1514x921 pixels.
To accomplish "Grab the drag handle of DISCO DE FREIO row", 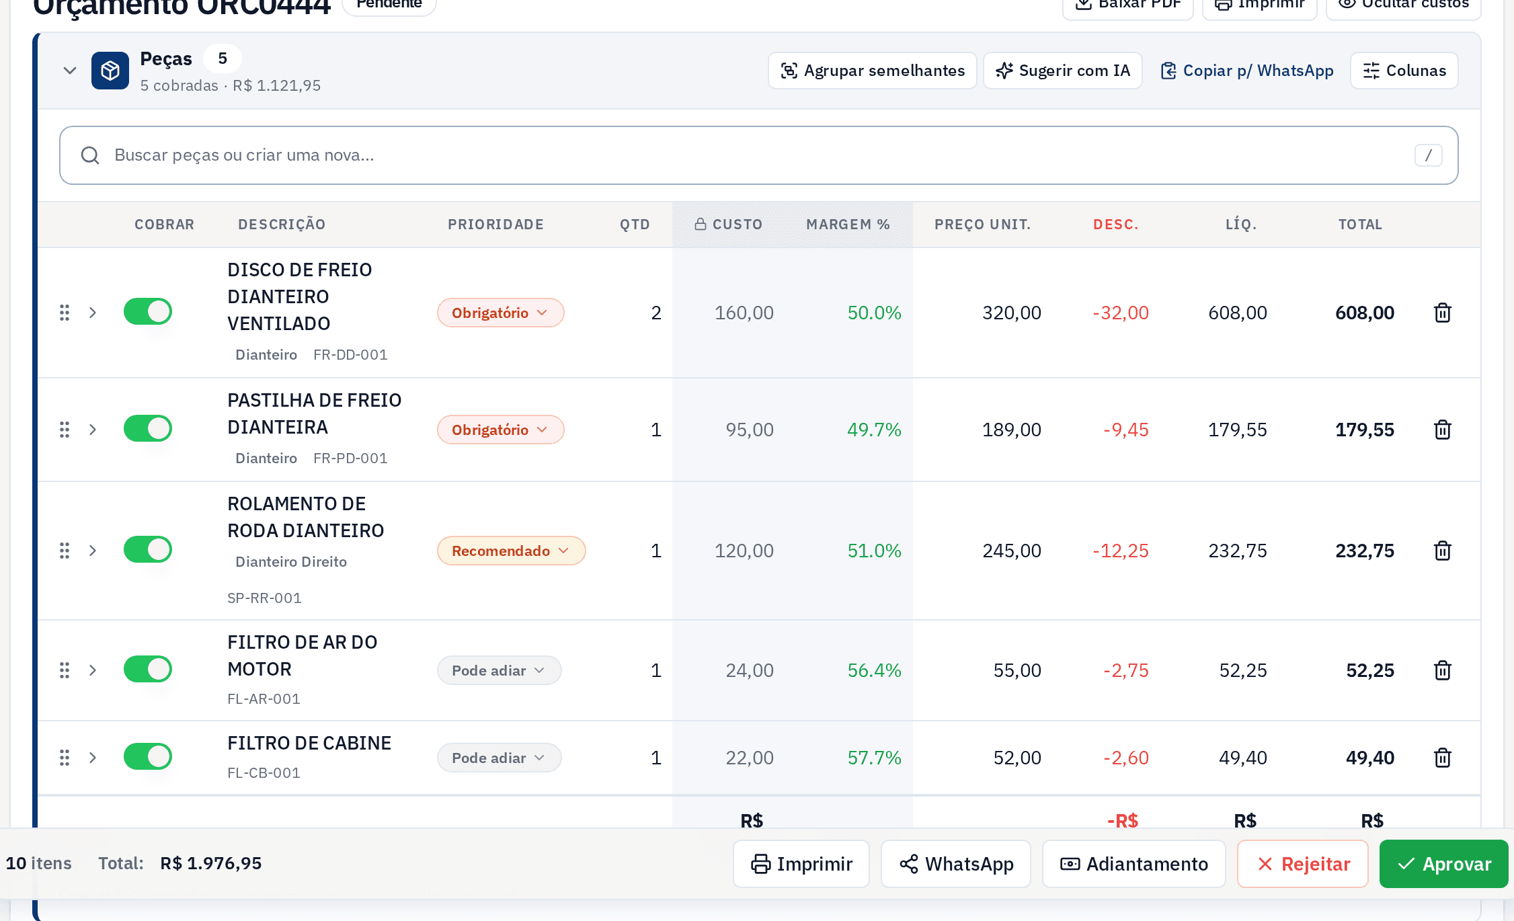I will (65, 313).
